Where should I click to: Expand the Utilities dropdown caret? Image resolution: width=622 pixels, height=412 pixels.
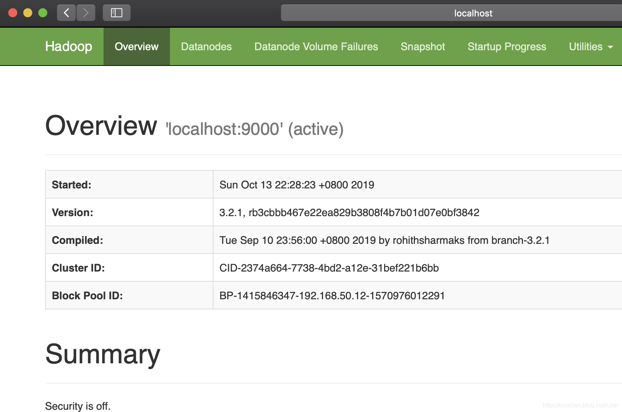[610, 47]
